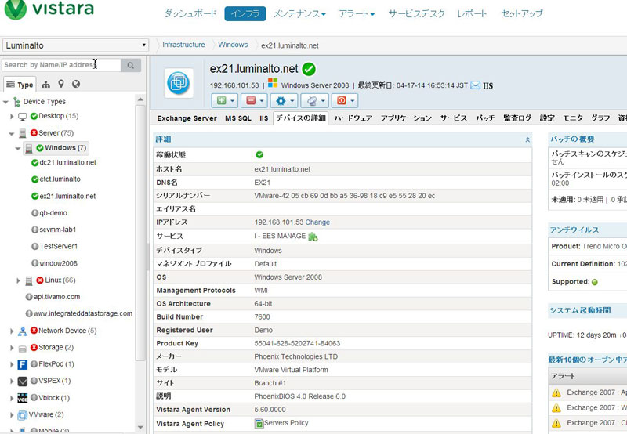Open the アラート menu

click(x=357, y=13)
